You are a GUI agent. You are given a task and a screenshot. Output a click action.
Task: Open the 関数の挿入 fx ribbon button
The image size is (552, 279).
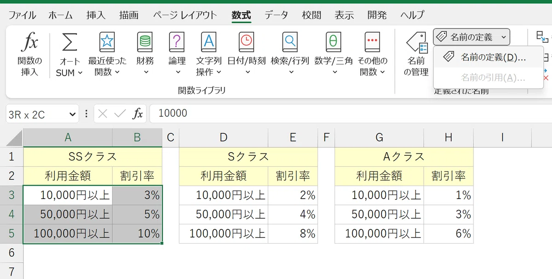[30, 55]
